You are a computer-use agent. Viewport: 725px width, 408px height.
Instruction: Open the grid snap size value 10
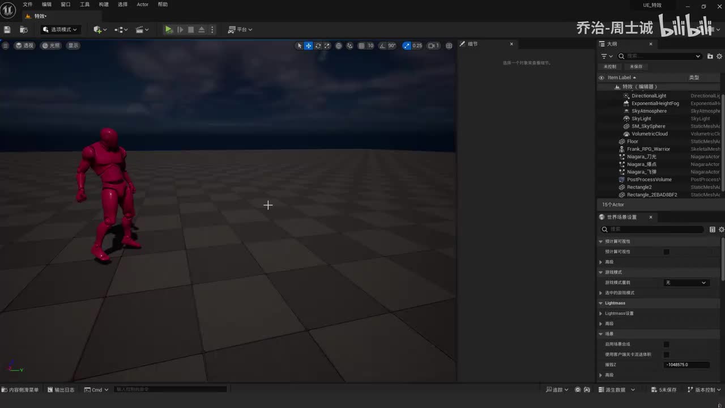370,46
